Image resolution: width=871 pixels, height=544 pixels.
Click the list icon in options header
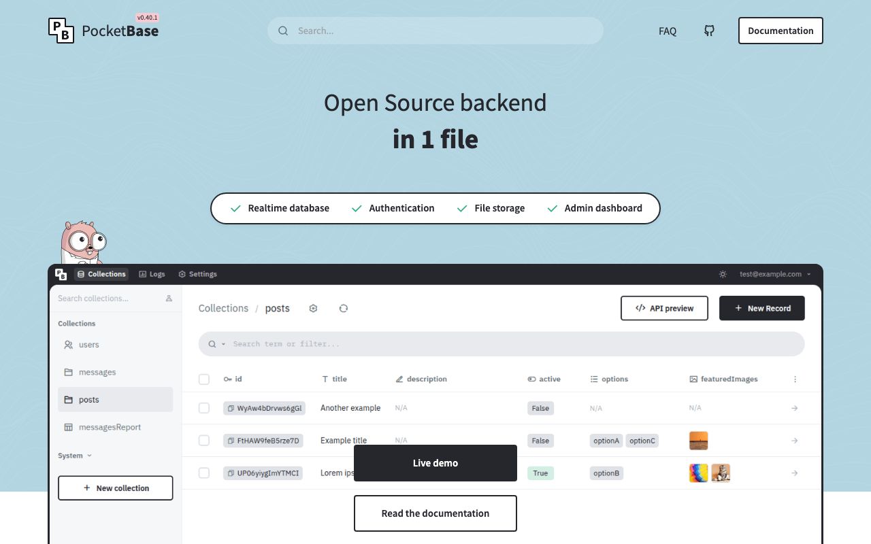594,379
